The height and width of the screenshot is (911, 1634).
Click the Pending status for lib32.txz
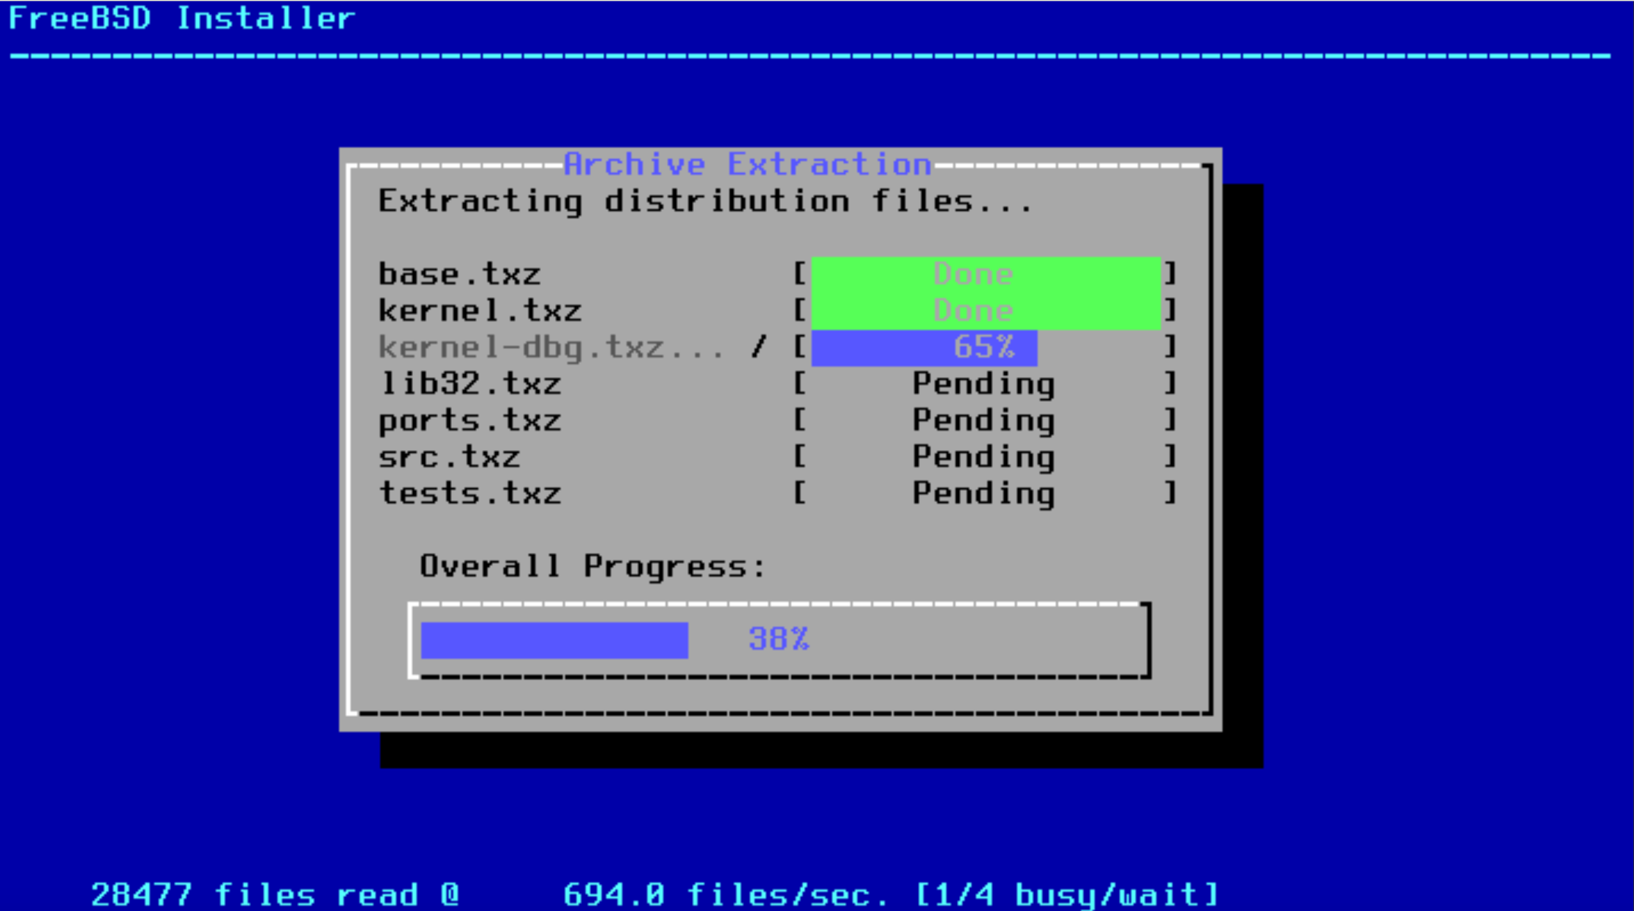tap(983, 384)
